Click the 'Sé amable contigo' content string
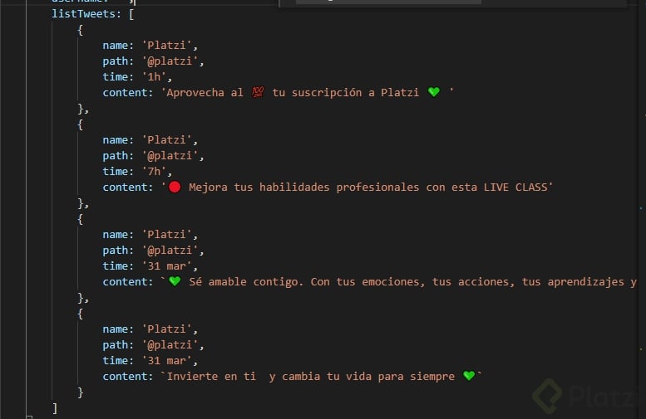646x419 pixels. tap(399, 281)
